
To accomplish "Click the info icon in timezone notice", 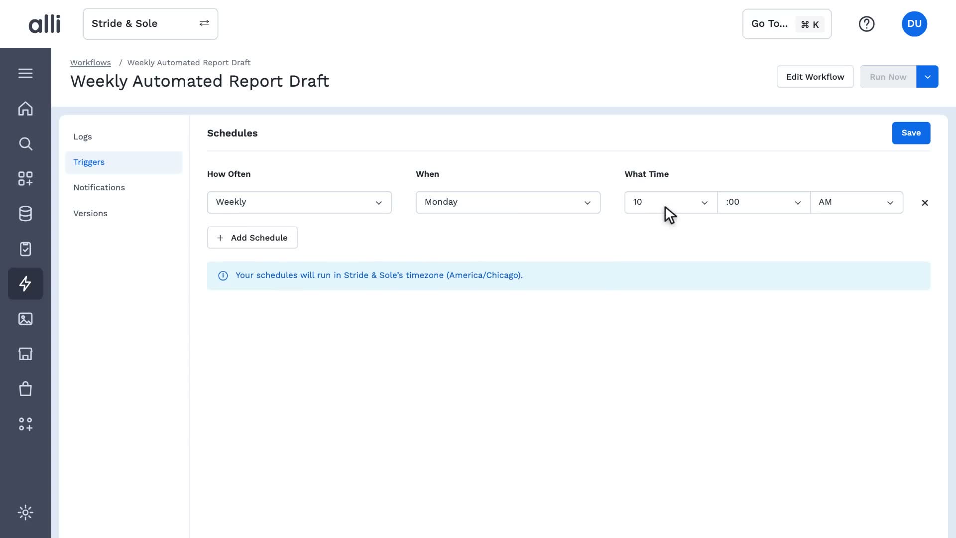I will pyautogui.click(x=223, y=275).
